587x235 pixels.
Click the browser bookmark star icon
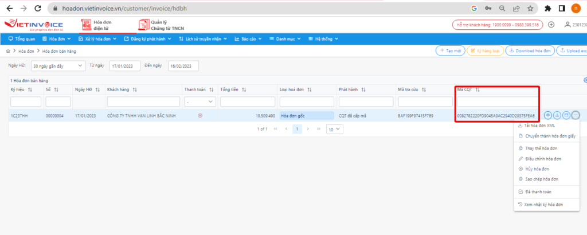[530, 8]
